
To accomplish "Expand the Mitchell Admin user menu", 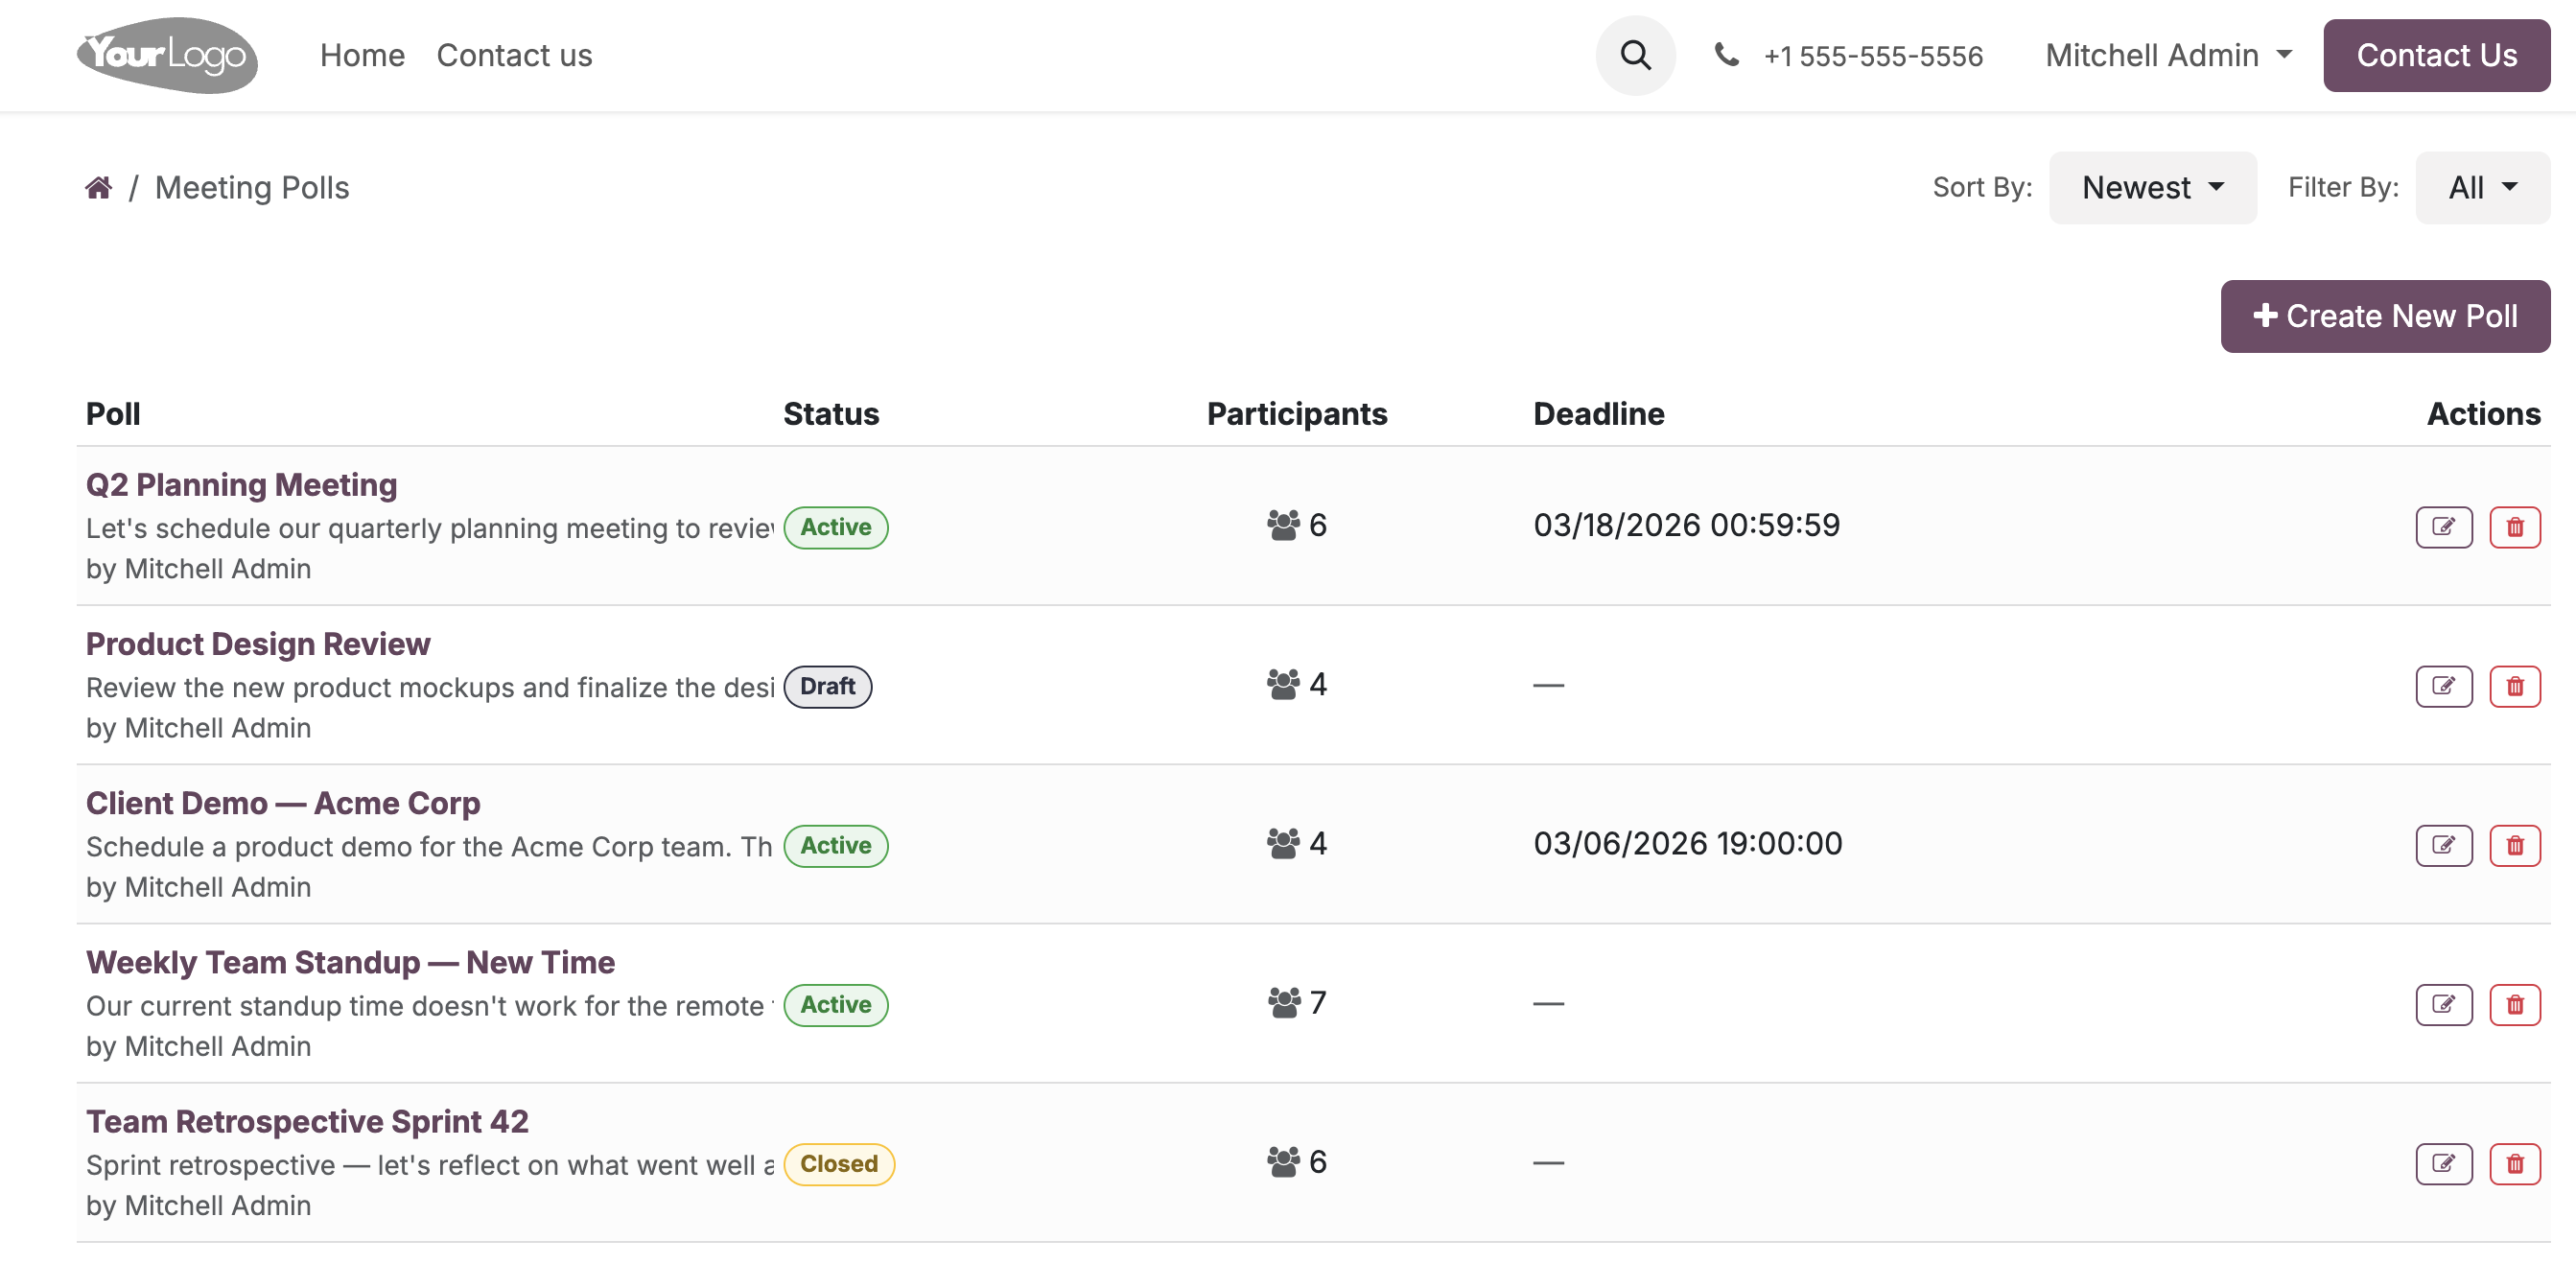I will point(2168,55).
